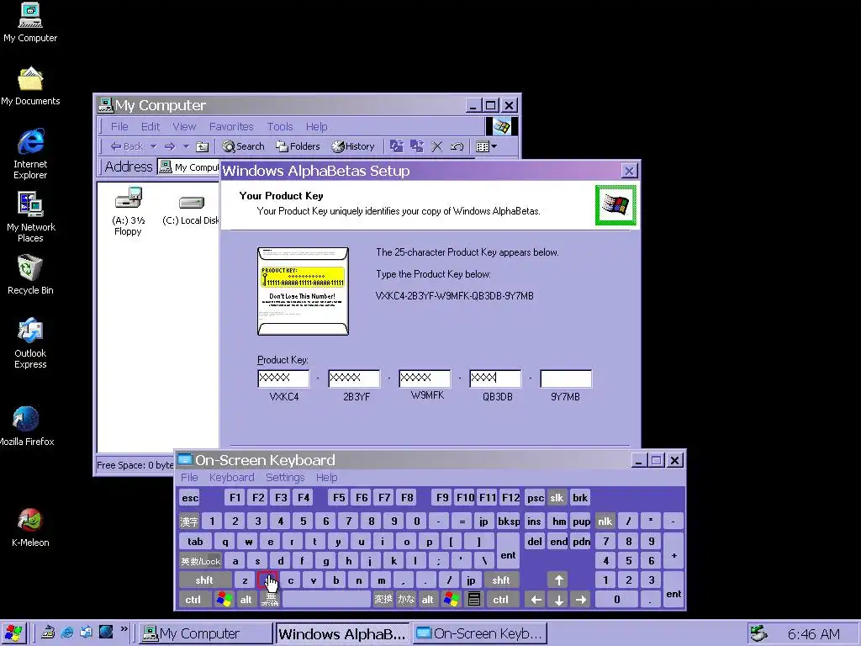
Task: Select the Local Disk (C:) drive
Action: coord(191,209)
